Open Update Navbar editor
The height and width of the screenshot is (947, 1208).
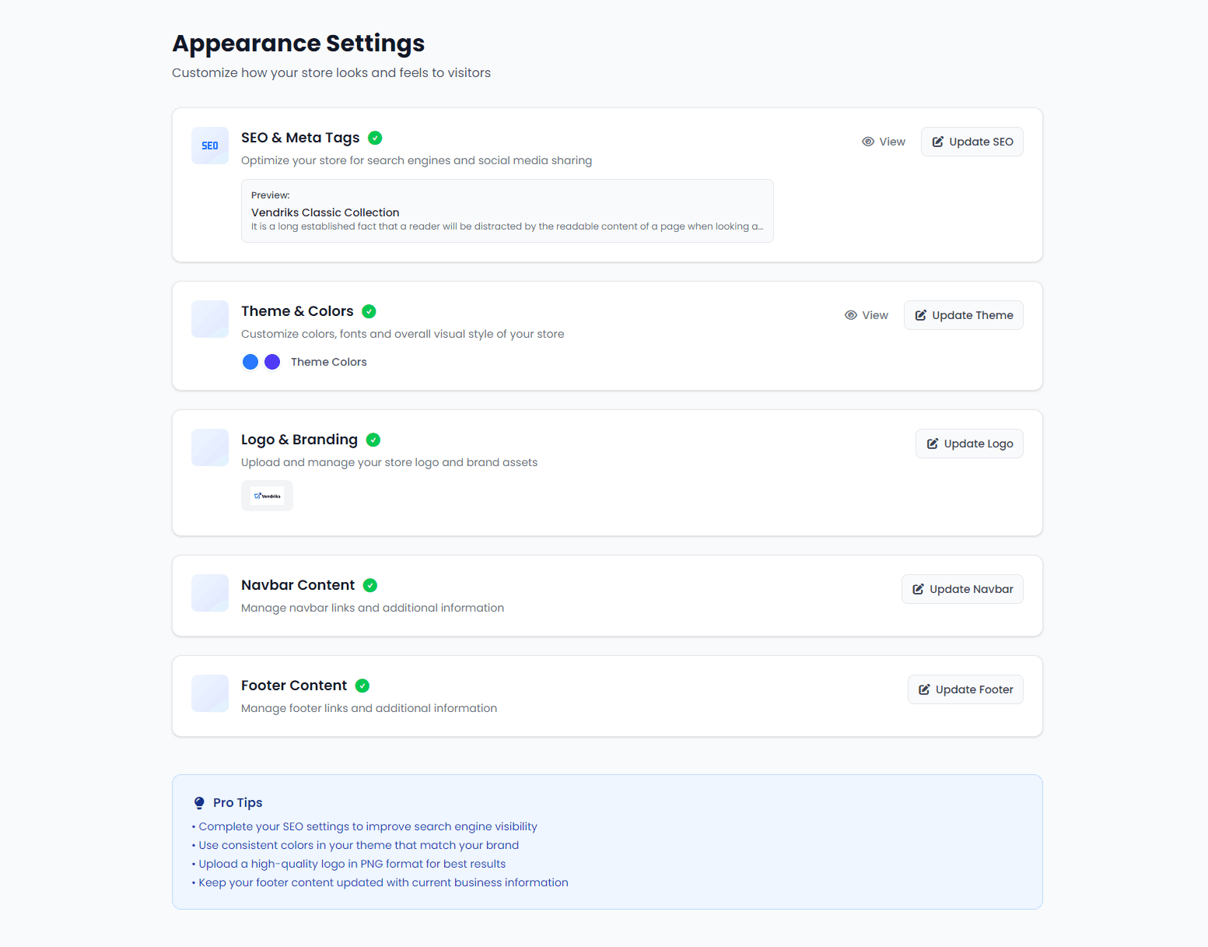click(962, 589)
